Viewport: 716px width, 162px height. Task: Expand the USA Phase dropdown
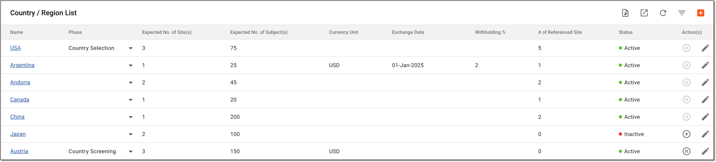(x=131, y=48)
